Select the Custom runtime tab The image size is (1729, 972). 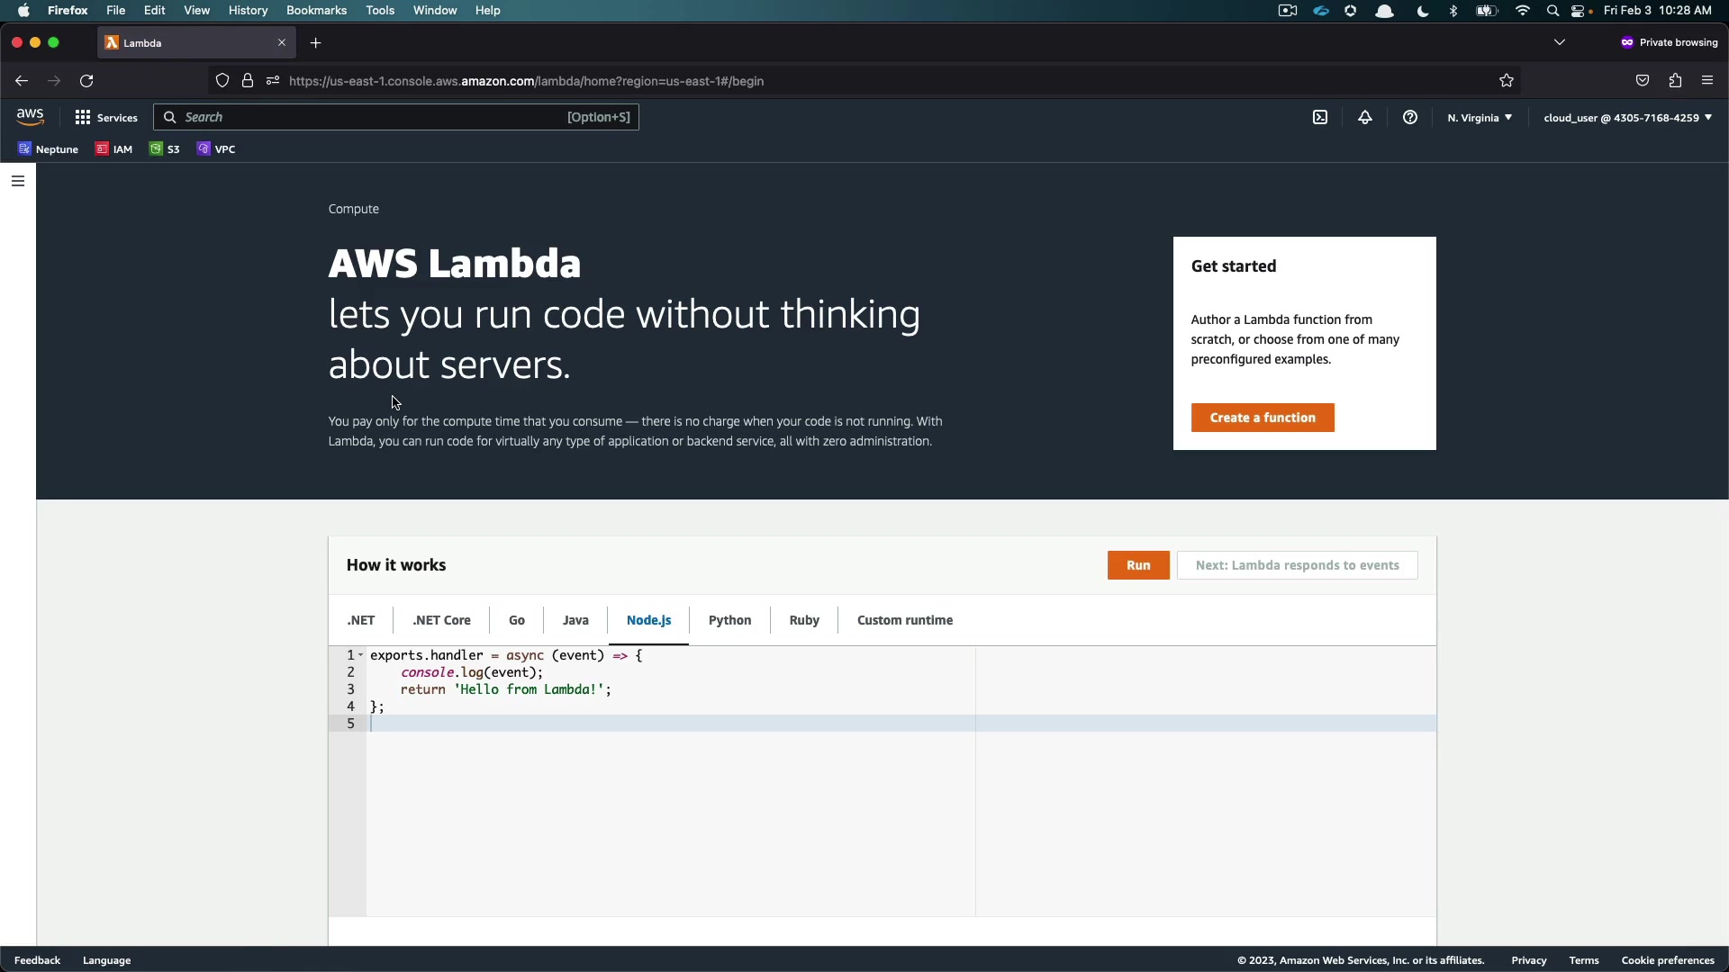904,620
